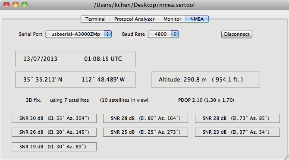Click 'using 7 satellites' text

(69, 100)
